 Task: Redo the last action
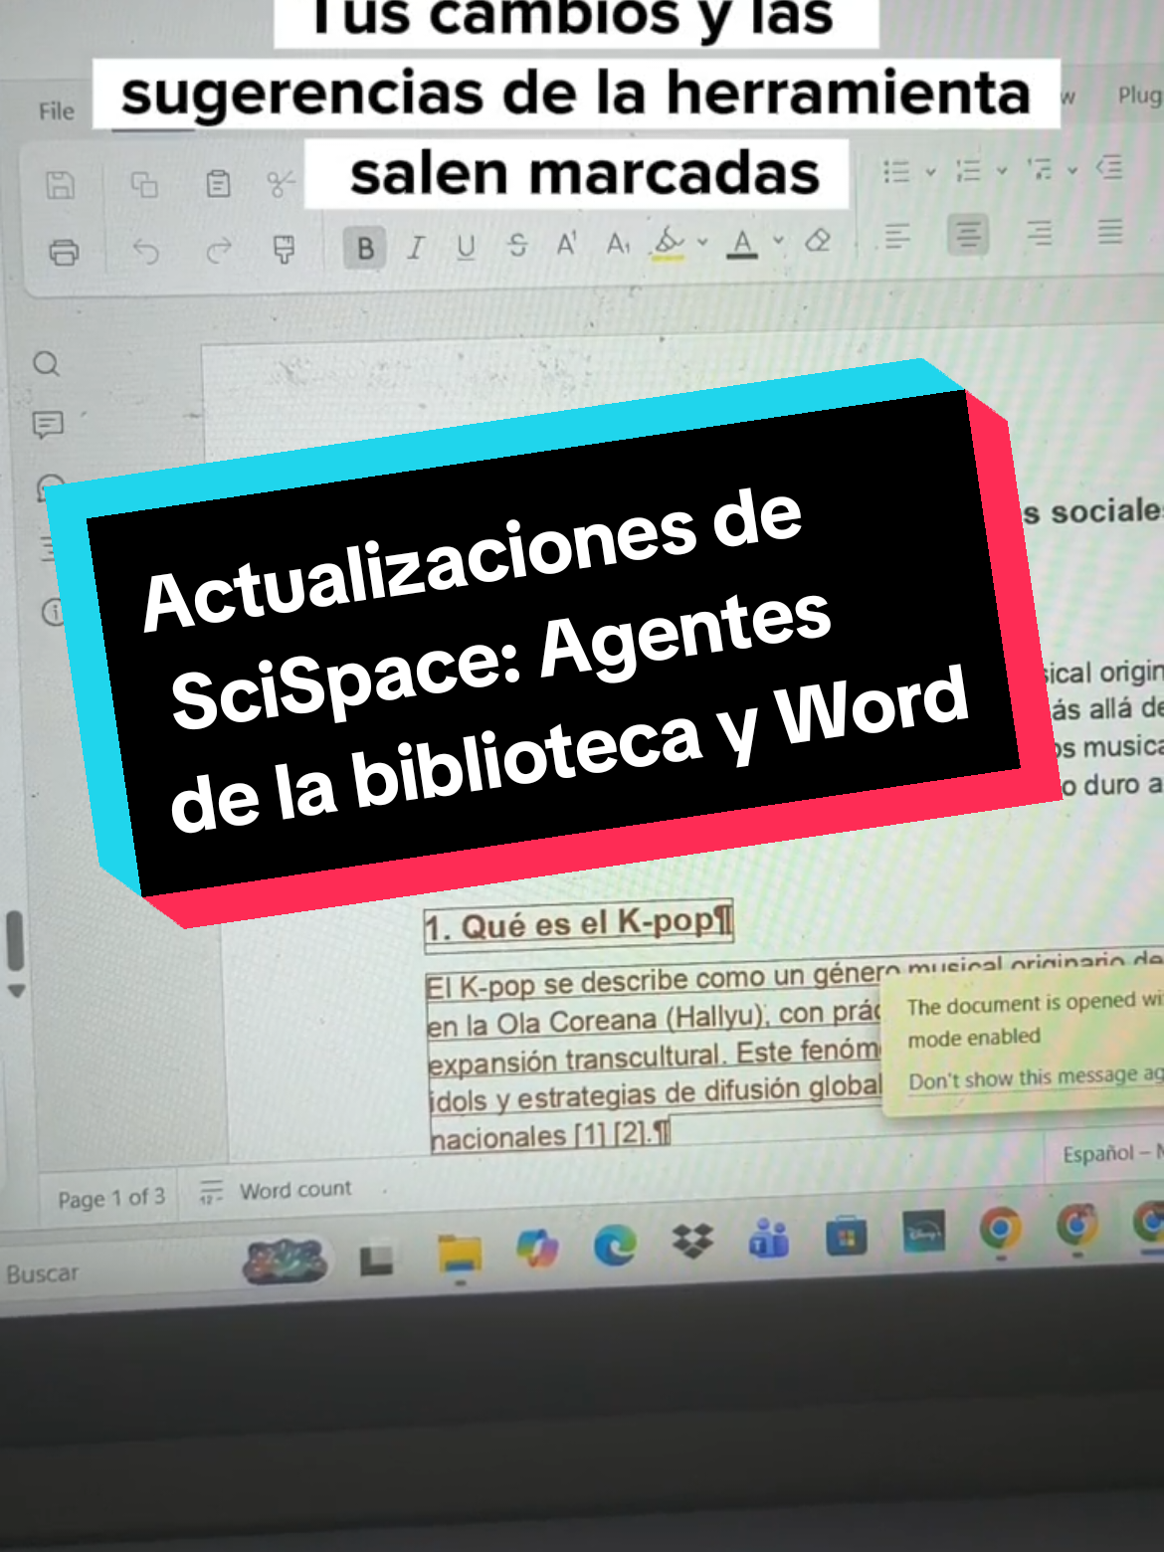click(x=219, y=251)
